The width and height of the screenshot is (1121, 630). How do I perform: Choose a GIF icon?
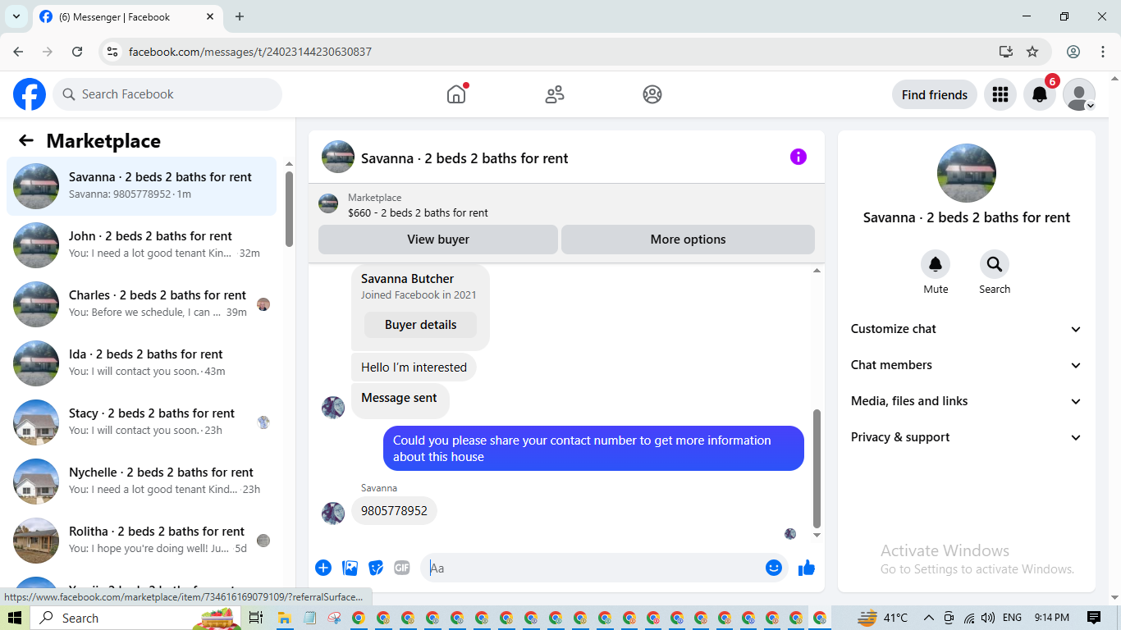(401, 568)
